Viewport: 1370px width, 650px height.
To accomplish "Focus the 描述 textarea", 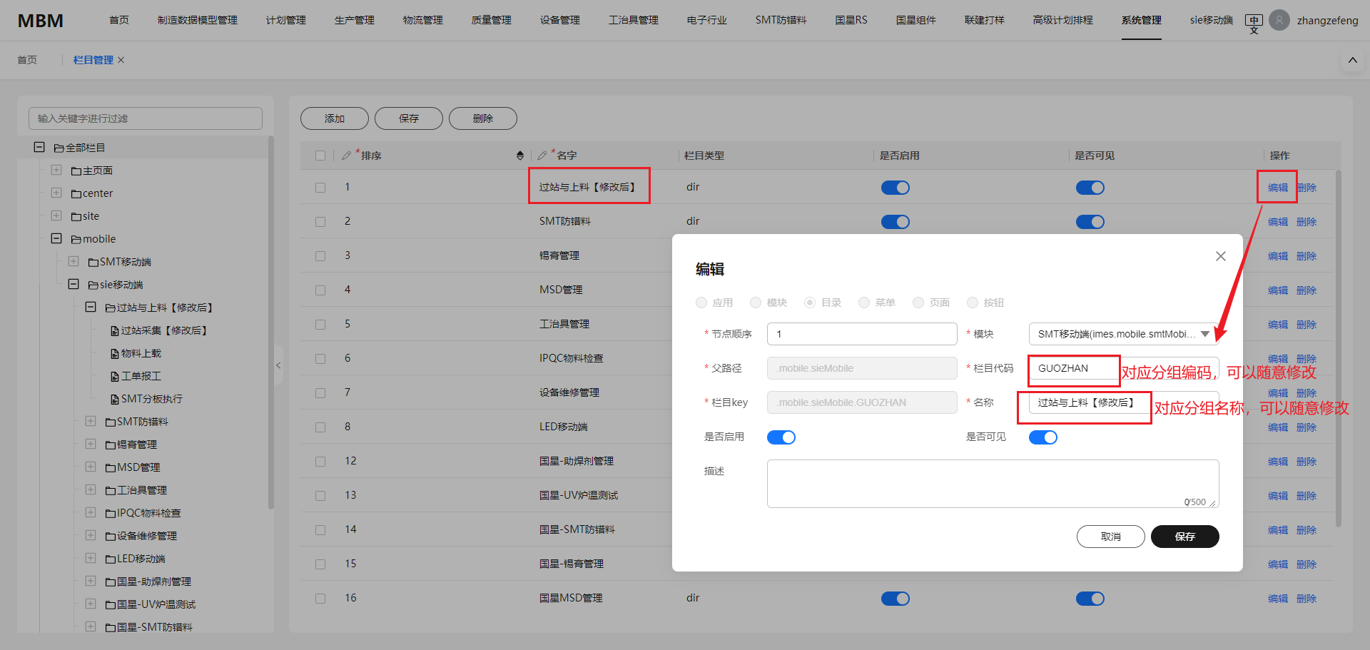I will tap(993, 484).
